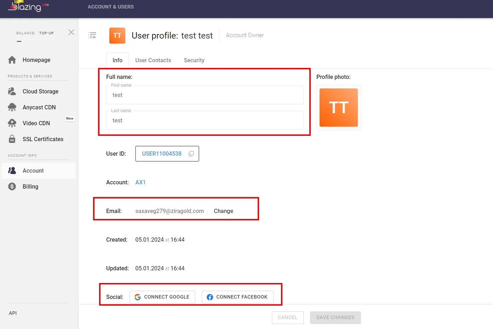
Task: Switch to the User Contacts tab
Action: [153, 60]
